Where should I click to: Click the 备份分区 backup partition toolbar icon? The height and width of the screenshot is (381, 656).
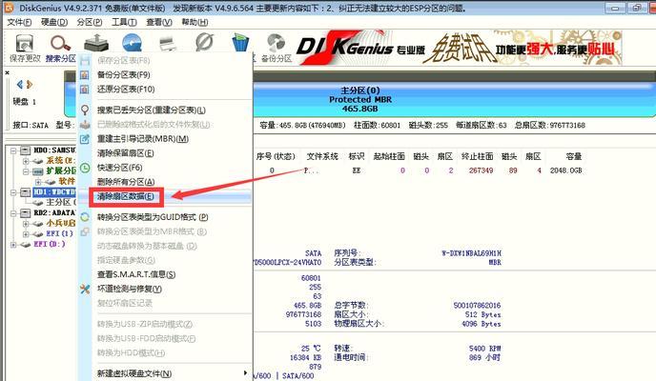pyautogui.click(x=277, y=44)
